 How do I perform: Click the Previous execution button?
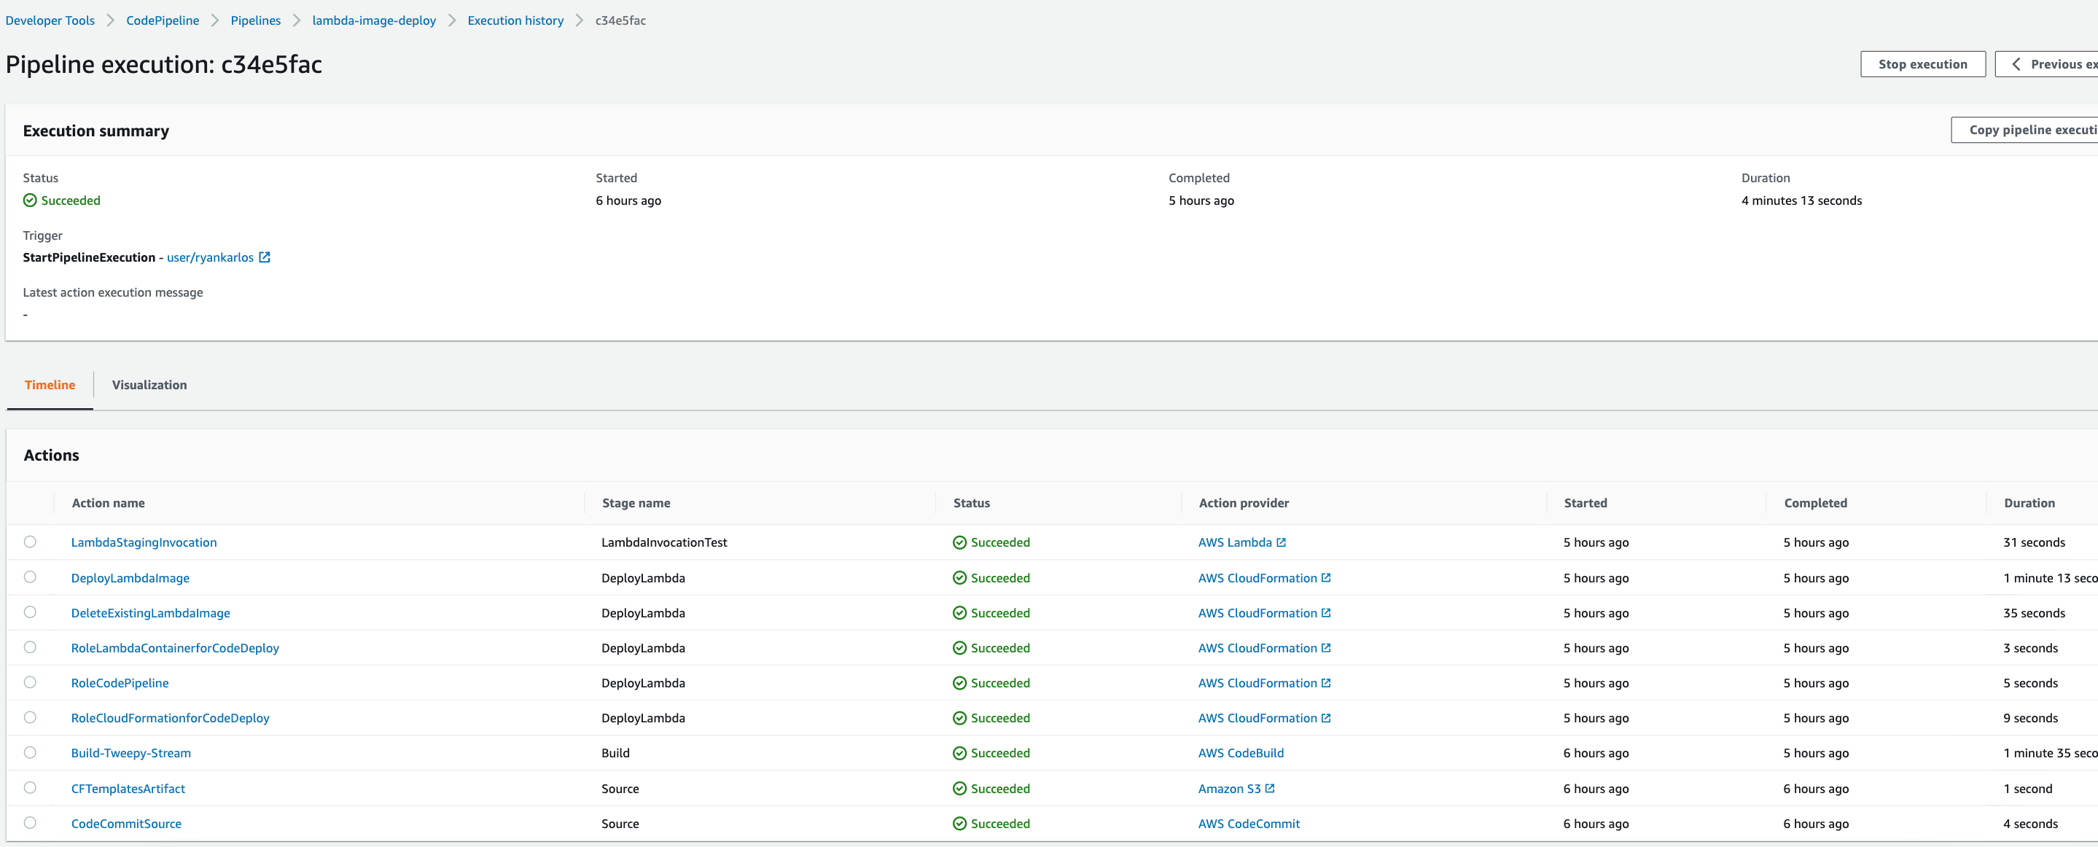(2047, 64)
